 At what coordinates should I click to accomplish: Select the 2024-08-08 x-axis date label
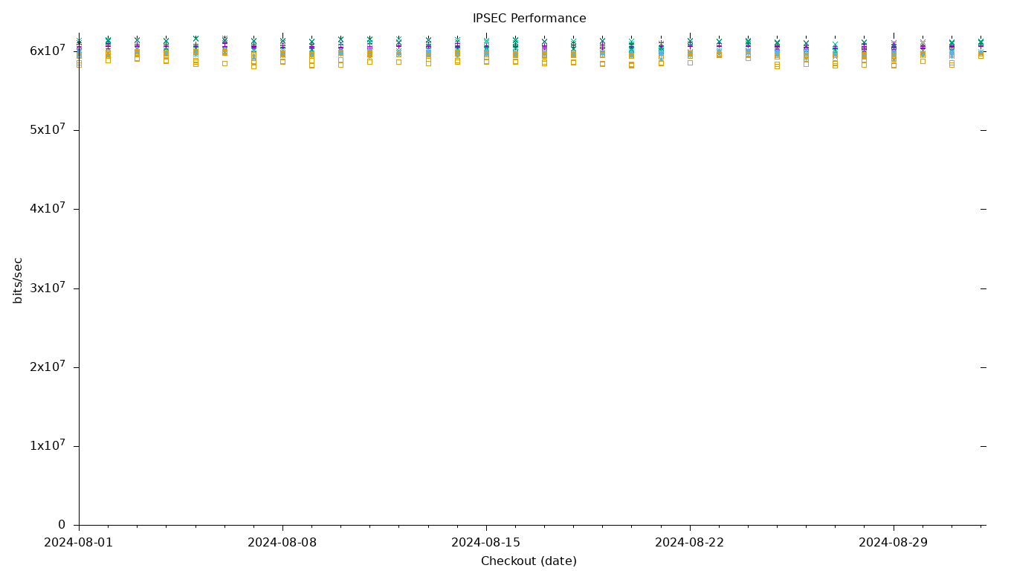(282, 543)
